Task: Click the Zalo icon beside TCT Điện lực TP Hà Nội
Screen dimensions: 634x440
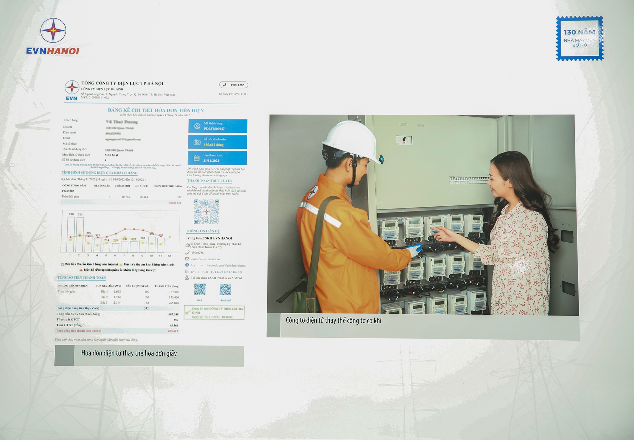Action: (187, 271)
